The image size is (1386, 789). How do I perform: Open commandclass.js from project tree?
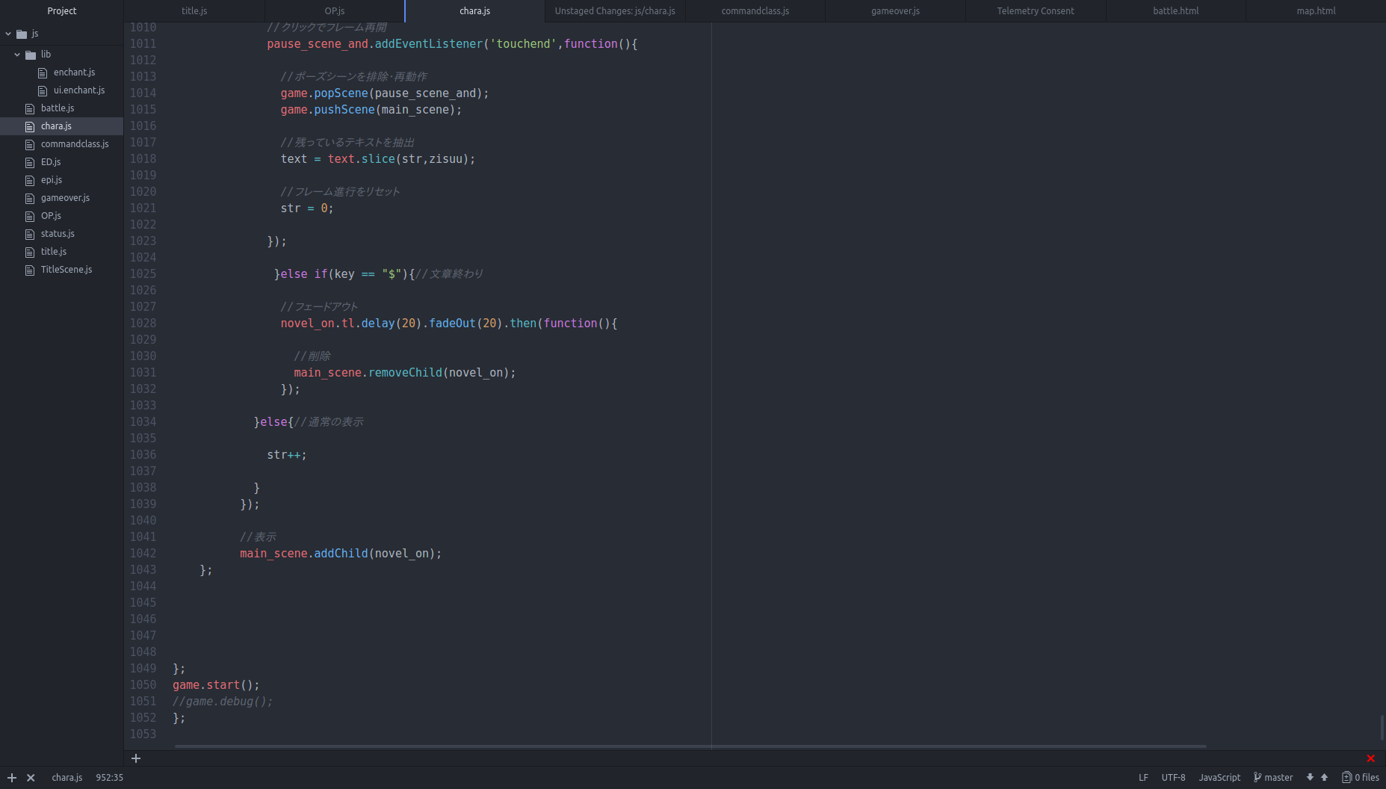click(x=75, y=144)
